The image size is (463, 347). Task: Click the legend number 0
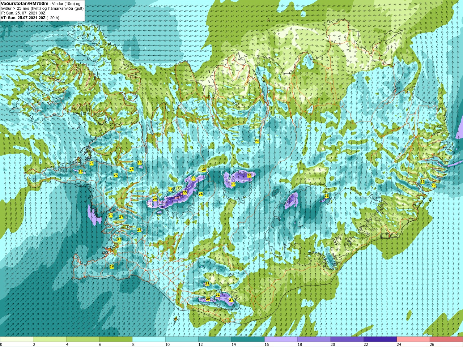coord(1,344)
